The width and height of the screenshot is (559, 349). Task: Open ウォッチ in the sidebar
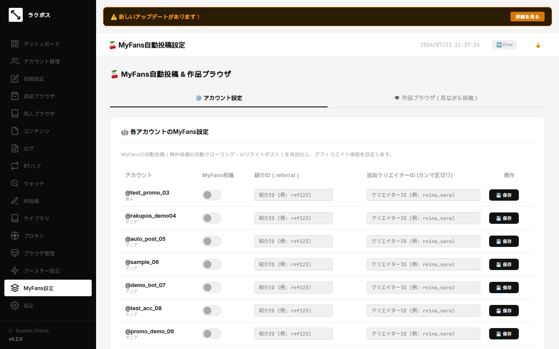coord(48,183)
